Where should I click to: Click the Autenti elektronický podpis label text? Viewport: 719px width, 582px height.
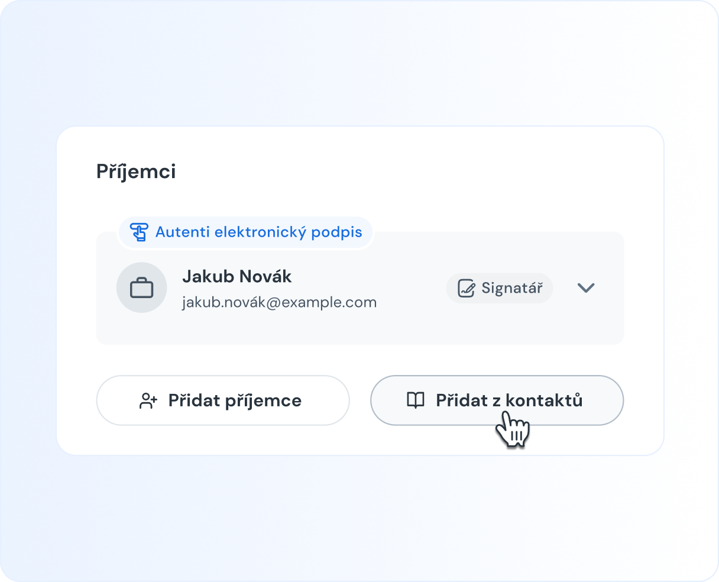click(258, 232)
